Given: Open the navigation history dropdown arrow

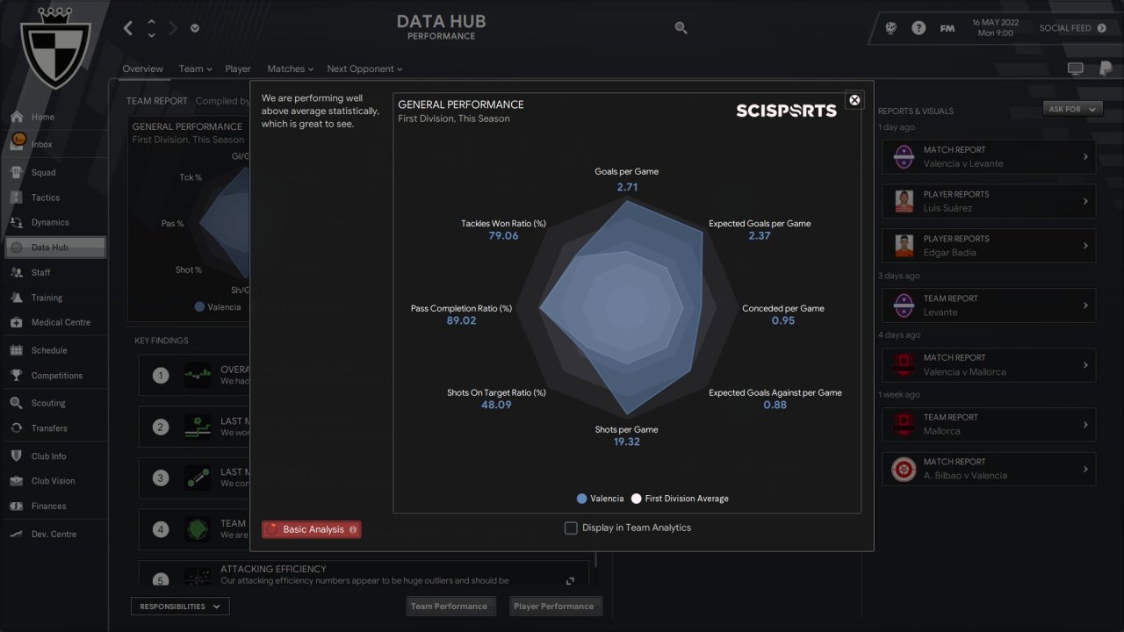Looking at the screenshot, I should (x=195, y=28).
